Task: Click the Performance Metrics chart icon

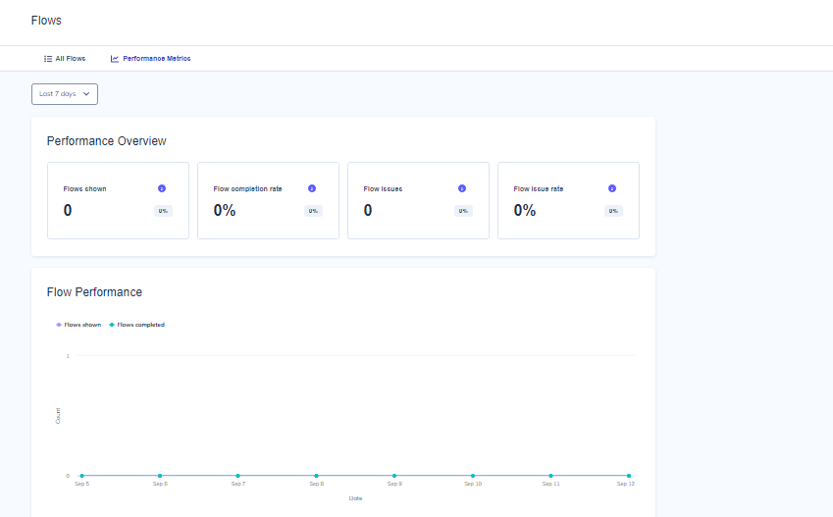Action: tap(114, 59)
